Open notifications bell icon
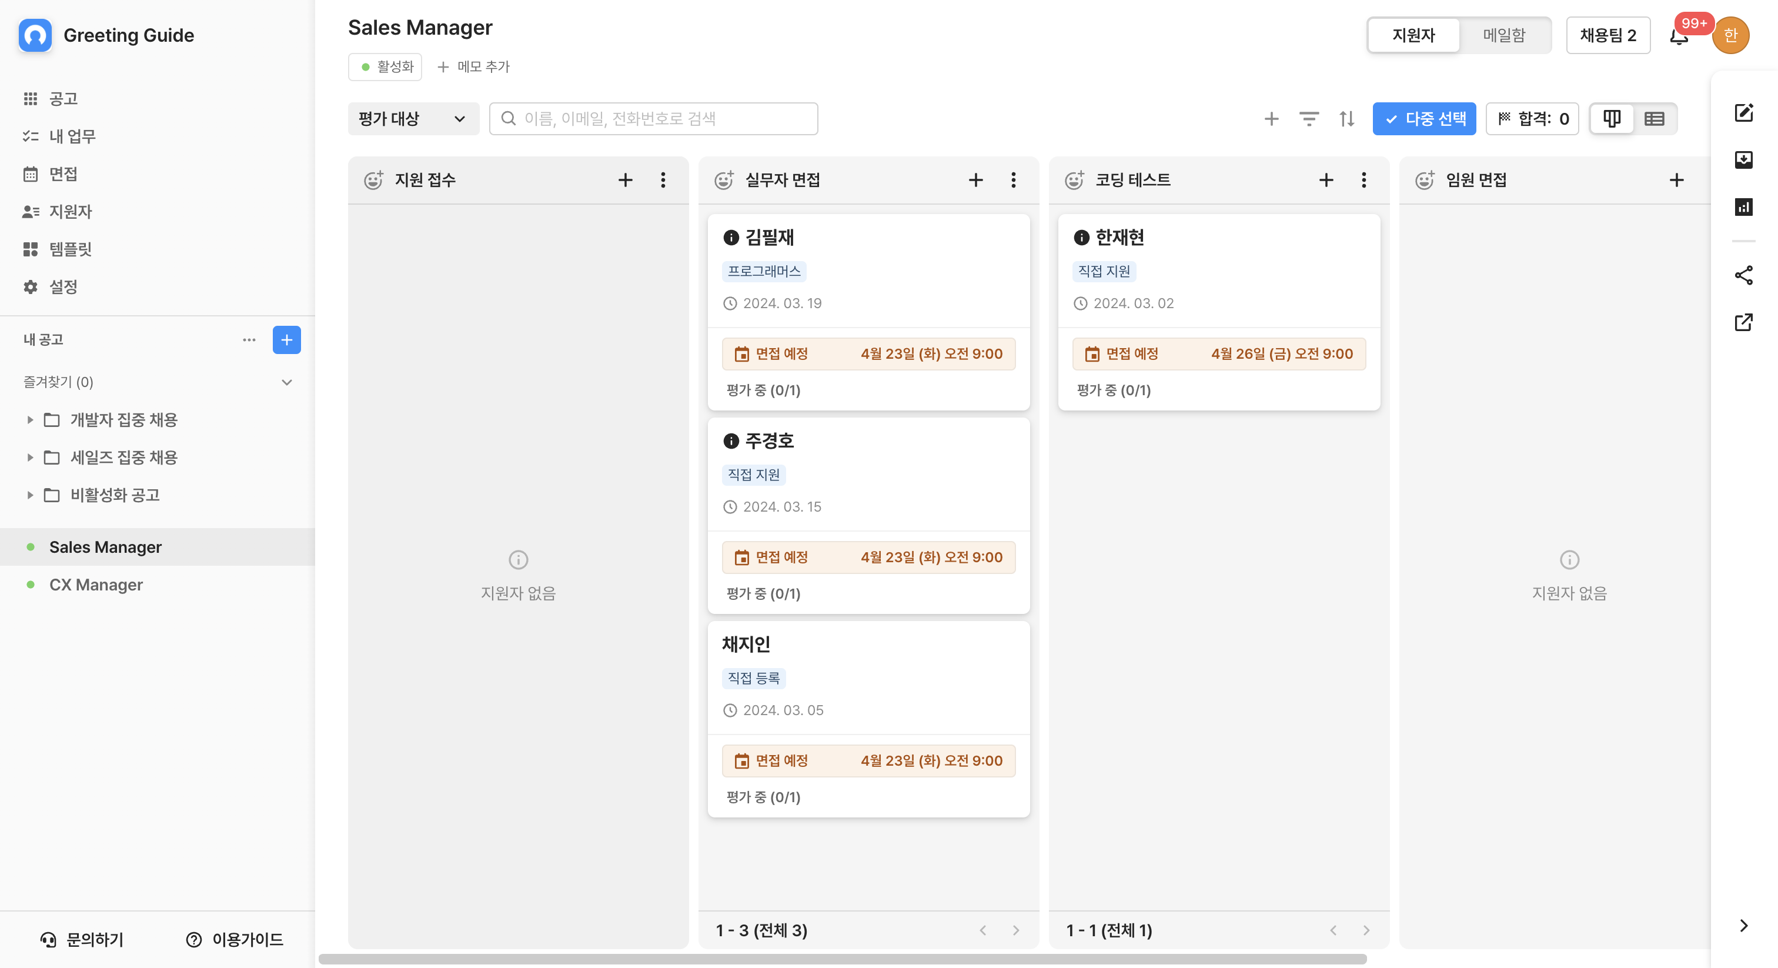Image resolution: width=1778 pixels, height=968 pixels. point(1680,36)
